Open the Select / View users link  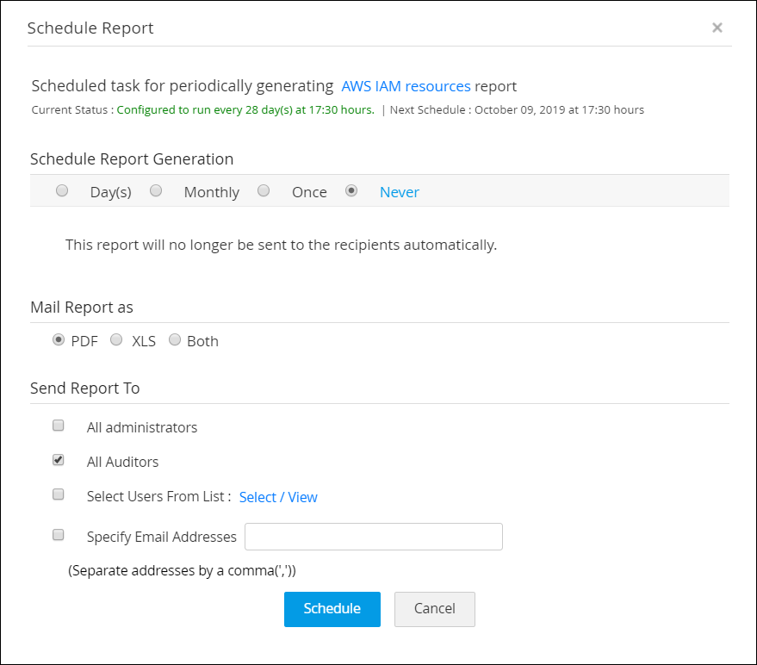click(278, 497)
